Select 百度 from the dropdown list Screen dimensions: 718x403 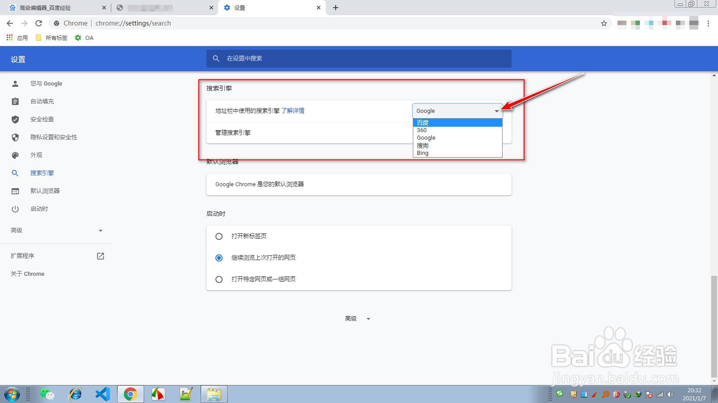click(x=422, y=122)
